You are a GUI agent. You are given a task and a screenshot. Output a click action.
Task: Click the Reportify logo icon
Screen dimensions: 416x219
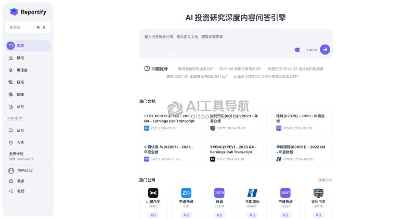click(14, 12)
